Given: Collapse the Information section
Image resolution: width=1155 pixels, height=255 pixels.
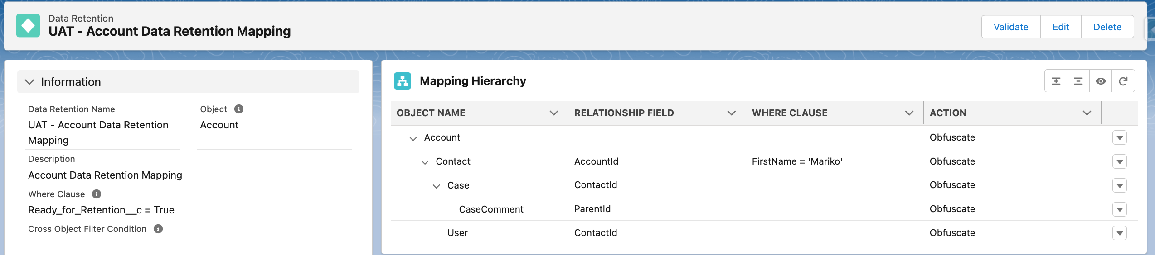Looking at the screenshot, I should pos(29,82).
